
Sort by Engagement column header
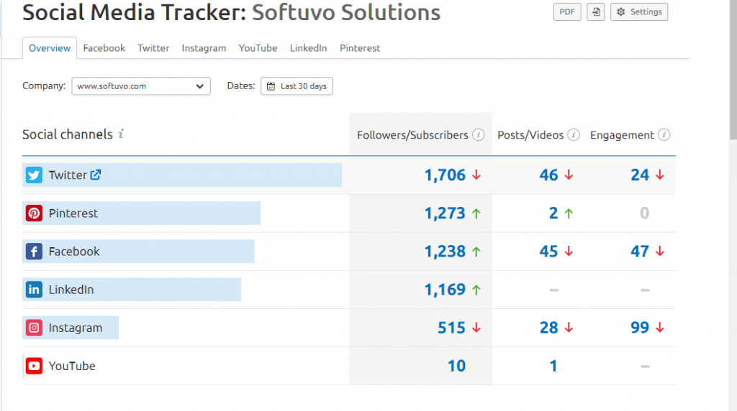click(x=622, y=135)
